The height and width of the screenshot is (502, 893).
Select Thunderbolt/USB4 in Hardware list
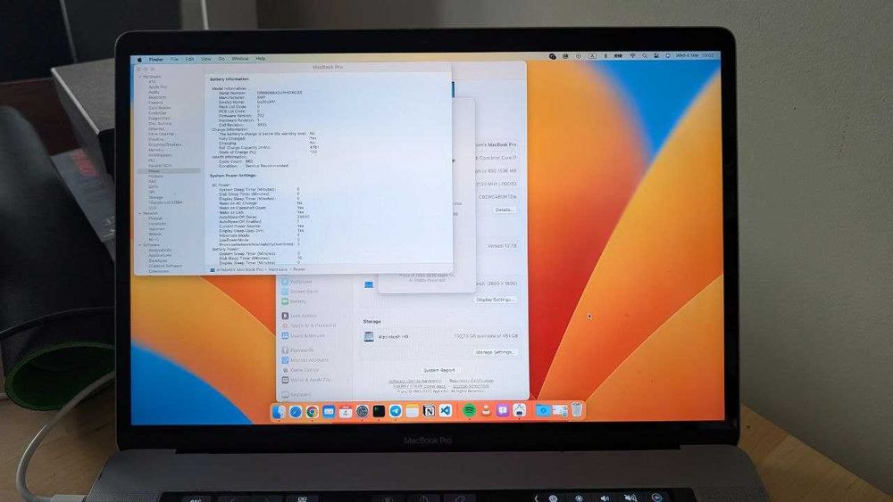tap(166, 202)
